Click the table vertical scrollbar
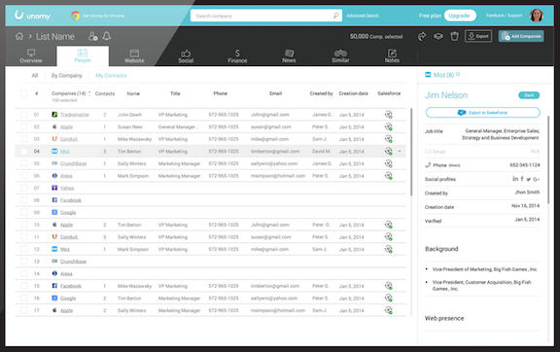Screen dimensions: 560x352 411,152
